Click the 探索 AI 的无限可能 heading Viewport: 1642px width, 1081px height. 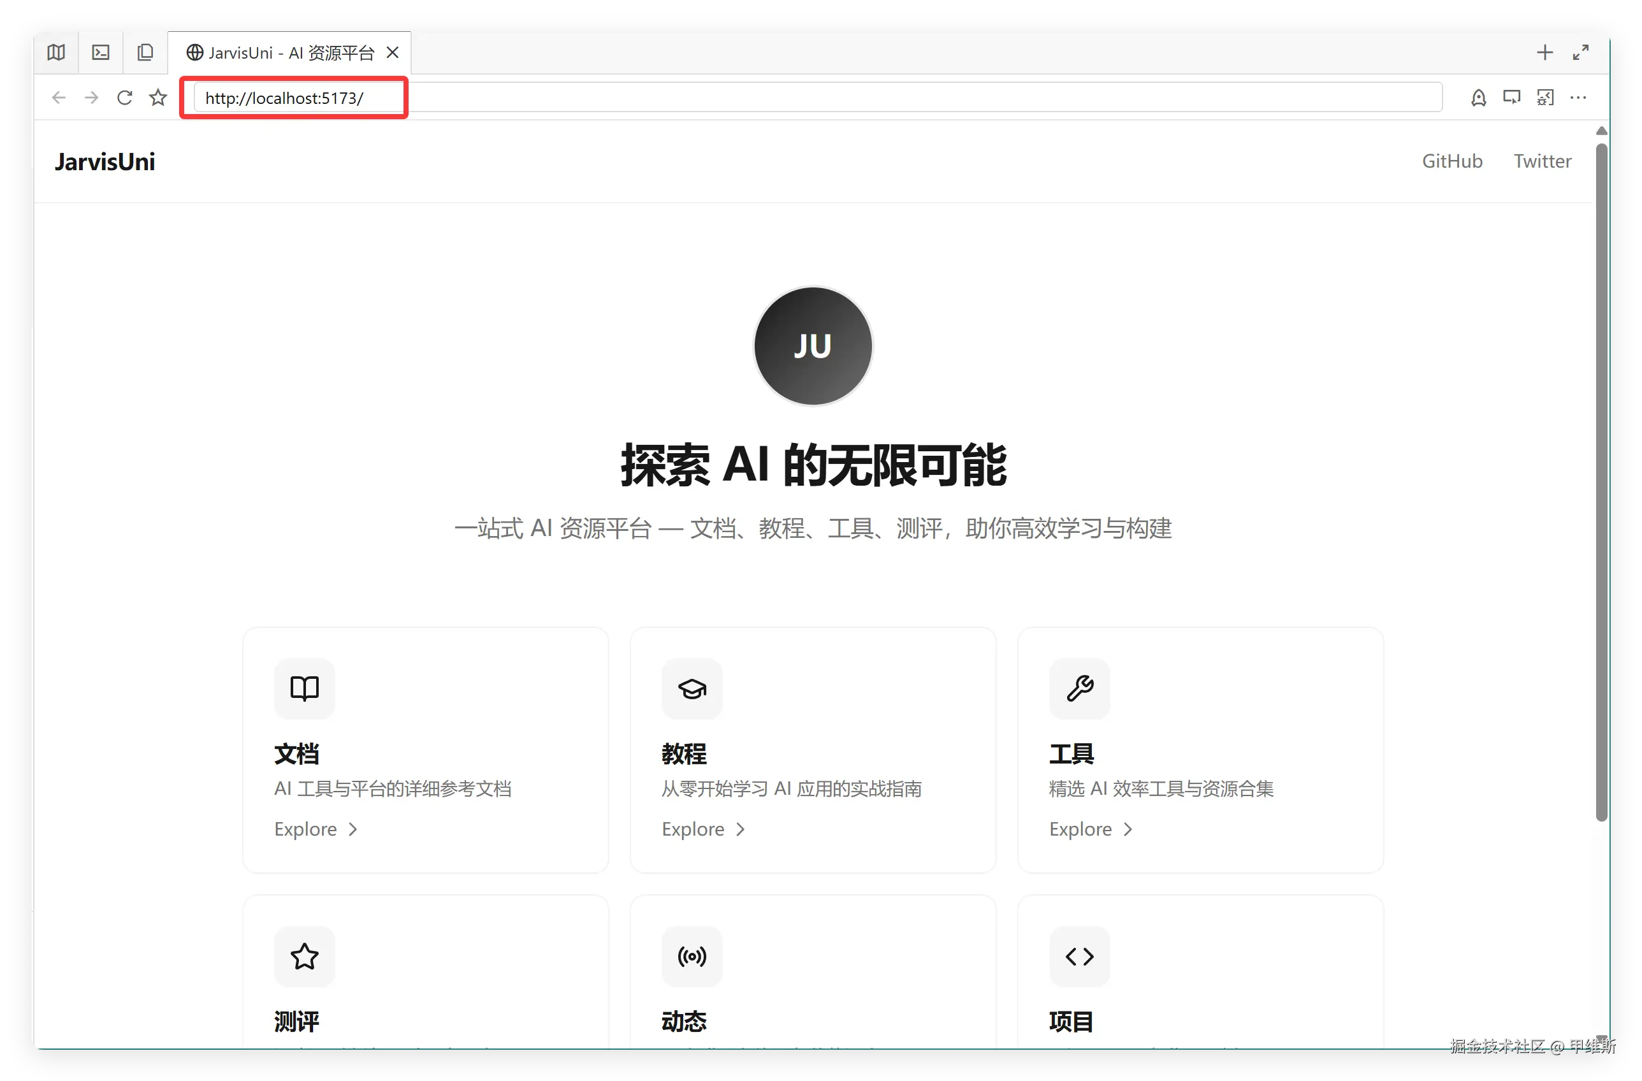click(813, 466)
